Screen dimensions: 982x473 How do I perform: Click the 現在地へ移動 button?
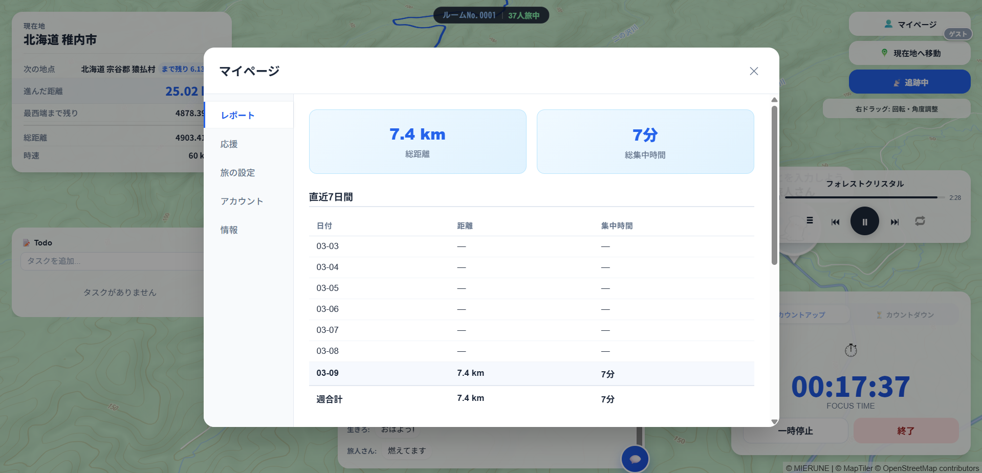(x=909, y=53)
